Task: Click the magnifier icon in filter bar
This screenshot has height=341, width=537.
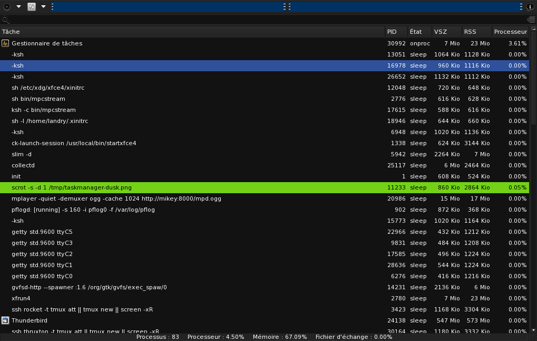Action: (5, 20)
